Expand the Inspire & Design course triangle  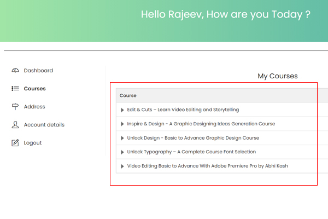pos(122,124)
